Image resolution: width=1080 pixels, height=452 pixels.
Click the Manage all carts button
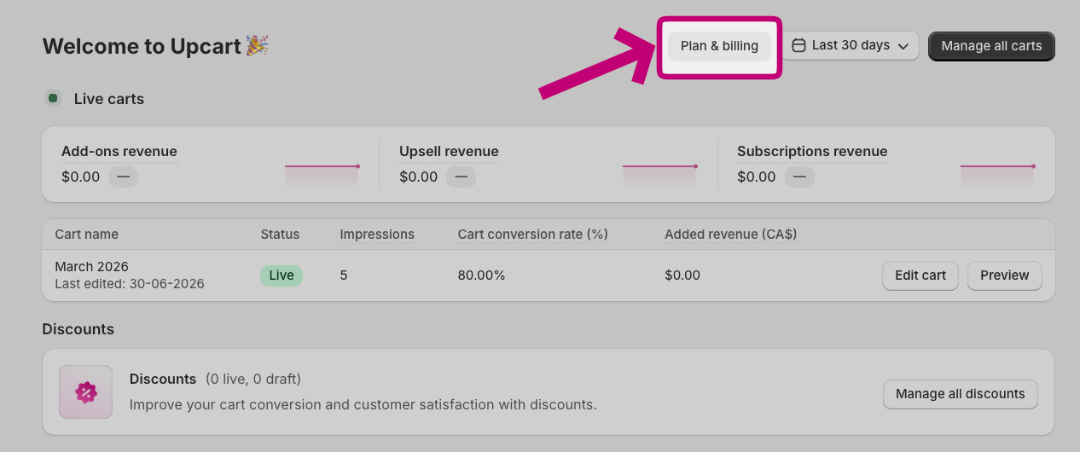(991, 46)
